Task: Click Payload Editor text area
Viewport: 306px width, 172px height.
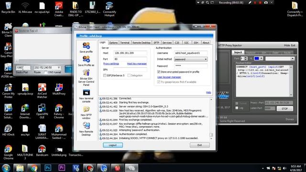Action: 262,81
